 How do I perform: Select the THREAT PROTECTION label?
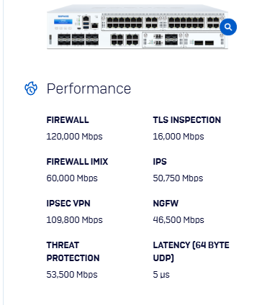tap(73, 252)
